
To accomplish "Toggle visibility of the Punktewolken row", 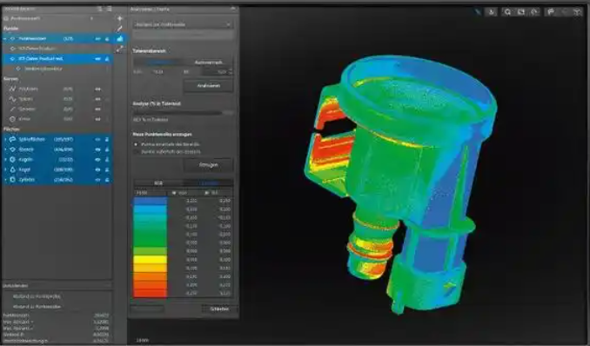I will pos(97,39).
